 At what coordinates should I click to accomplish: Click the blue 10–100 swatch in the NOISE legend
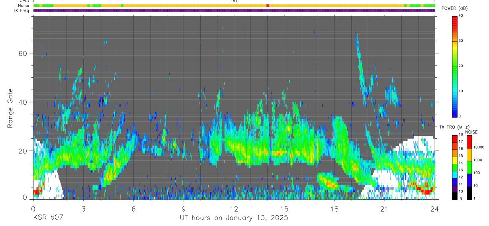469,180
